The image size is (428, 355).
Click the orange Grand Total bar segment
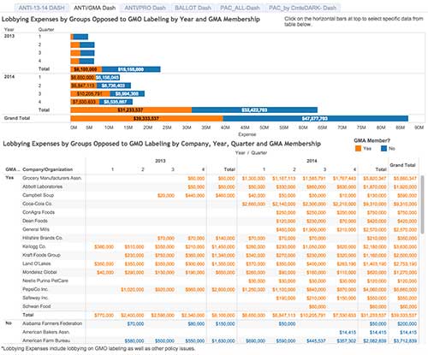tap(146, 118)
